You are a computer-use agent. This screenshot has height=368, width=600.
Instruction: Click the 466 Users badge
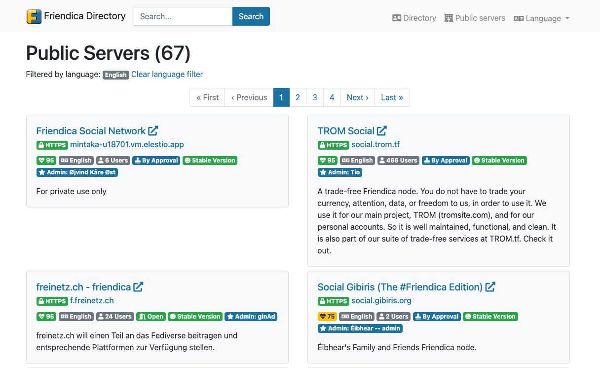click(x=398, y=161)
